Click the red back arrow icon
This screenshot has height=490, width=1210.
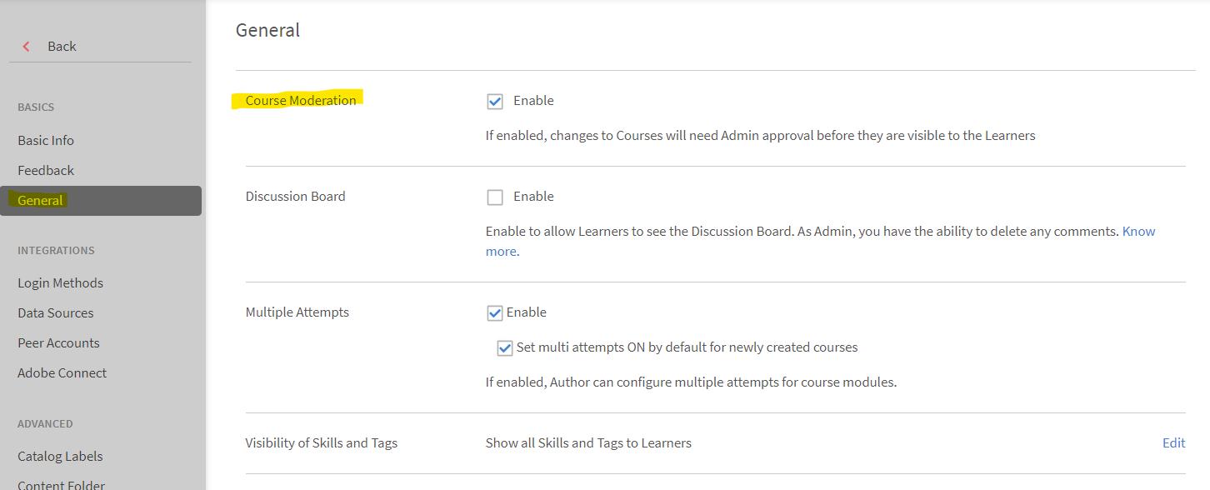click(x=27, y=47)
